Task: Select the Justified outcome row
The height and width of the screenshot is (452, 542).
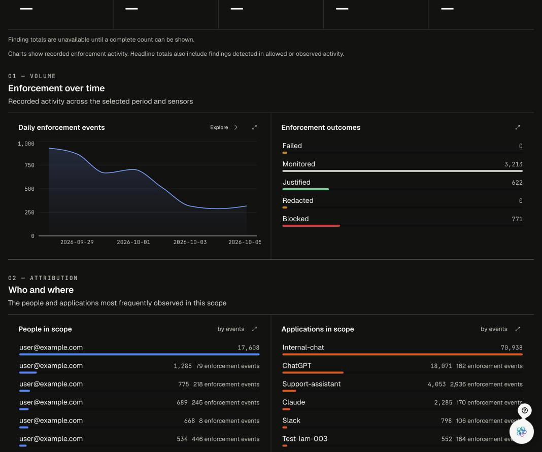Action: pyautogui.click(x=402, y=184)
